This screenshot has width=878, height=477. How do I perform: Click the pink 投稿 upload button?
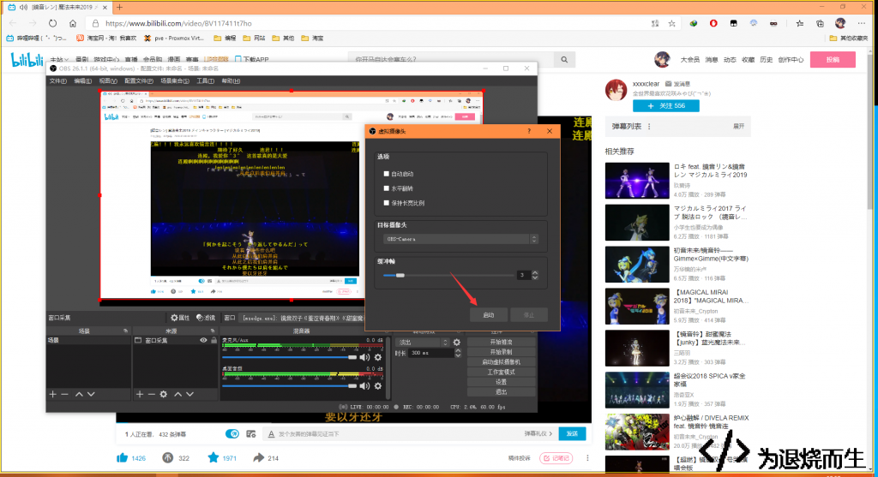click(833, 59)
